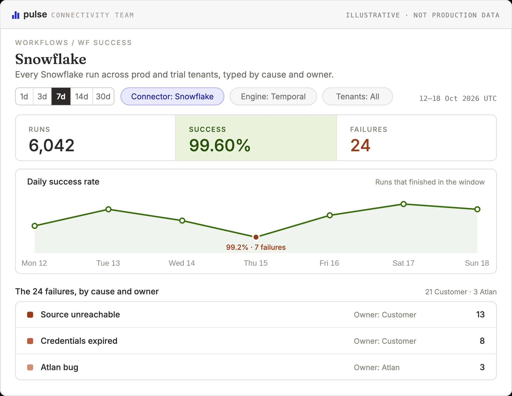Viewport: 512px width, 396px height.
Task: Click the FAILURES 24 stat card
Action: pos(417,138)
